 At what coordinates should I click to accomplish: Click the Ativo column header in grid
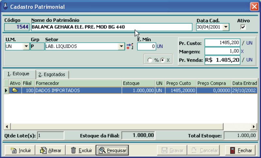(x=15, y=83)
